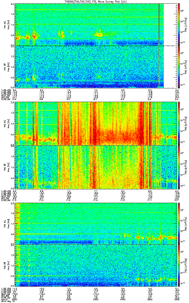Select the 'THE Bll freq [Hz]' axis label
This screenshot has height=303, width=189.
click(6, 265)
